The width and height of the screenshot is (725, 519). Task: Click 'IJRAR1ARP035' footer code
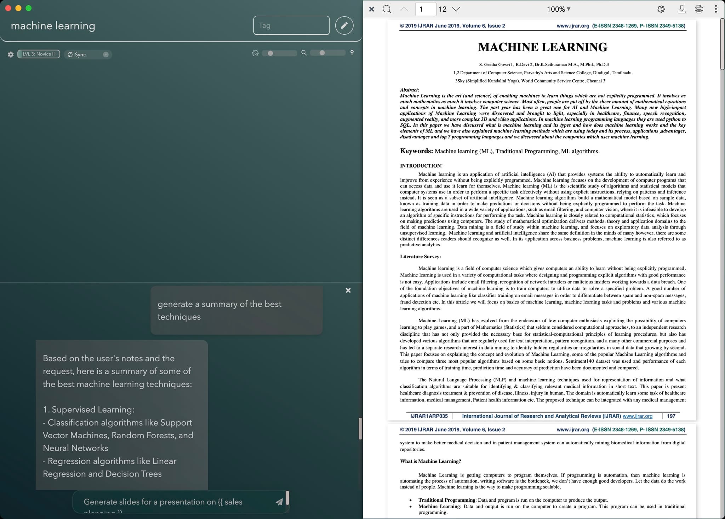coord(429,416)
